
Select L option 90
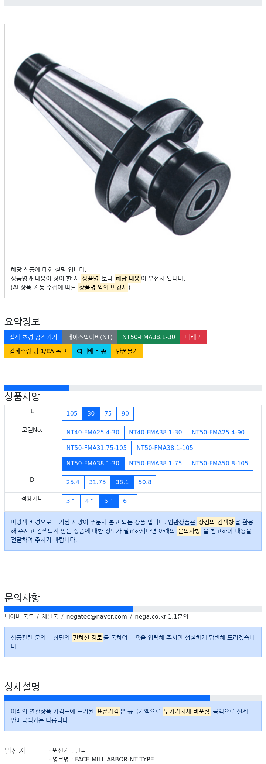[x=125, y=414]
